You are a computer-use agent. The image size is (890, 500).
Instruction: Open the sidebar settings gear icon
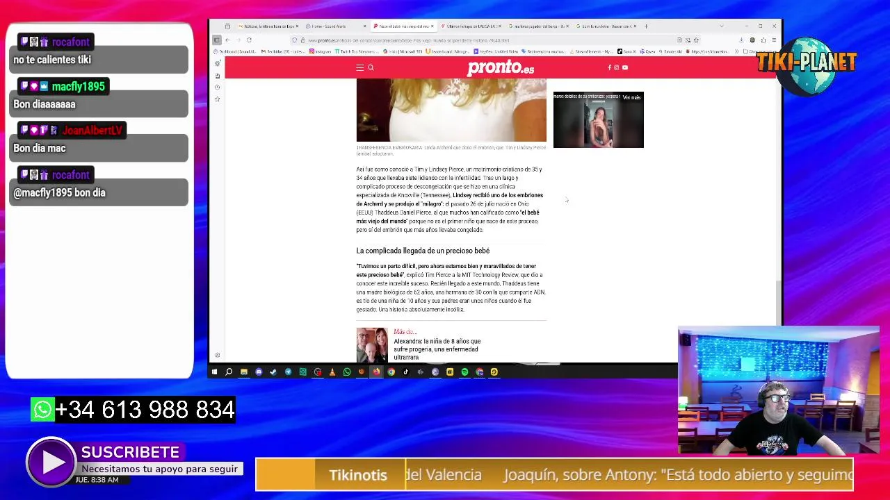217,356
